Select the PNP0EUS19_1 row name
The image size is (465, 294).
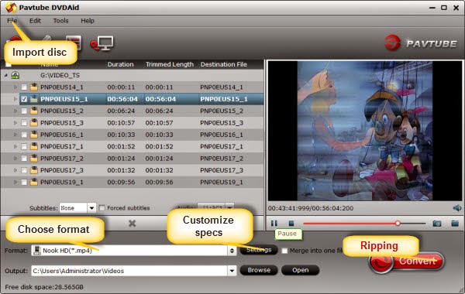tap(62, 182)
